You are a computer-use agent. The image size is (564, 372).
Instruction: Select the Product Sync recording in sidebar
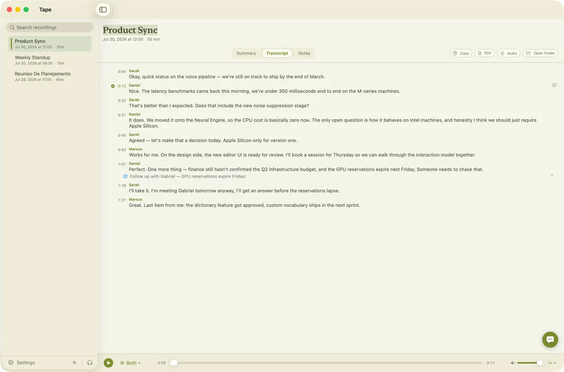[x=50, y=44]
